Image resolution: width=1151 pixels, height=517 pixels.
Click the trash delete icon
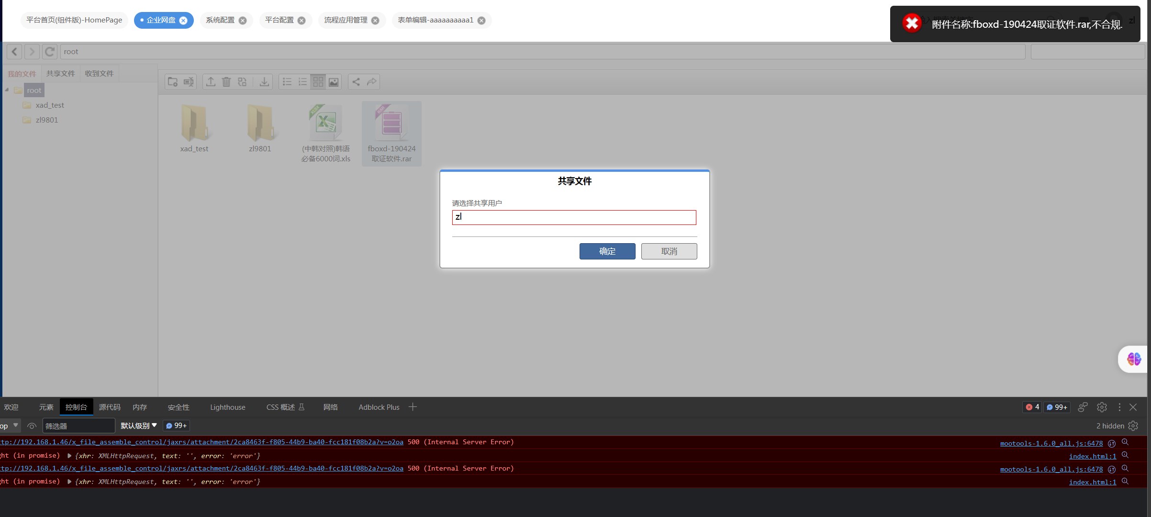pyautogui.click(x=226, y=82)
